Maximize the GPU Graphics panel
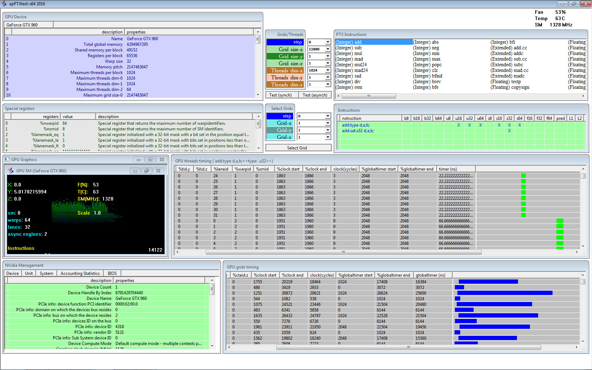The height and width of the screenshot is (370, 592). click(x=150, y=160)
